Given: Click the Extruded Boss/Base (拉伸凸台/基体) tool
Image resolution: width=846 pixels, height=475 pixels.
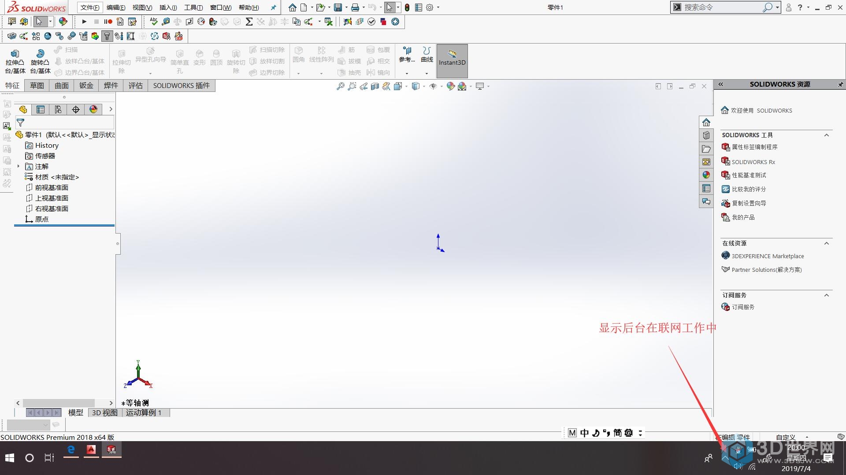Looking at the screenshot, I should point(15,62).
